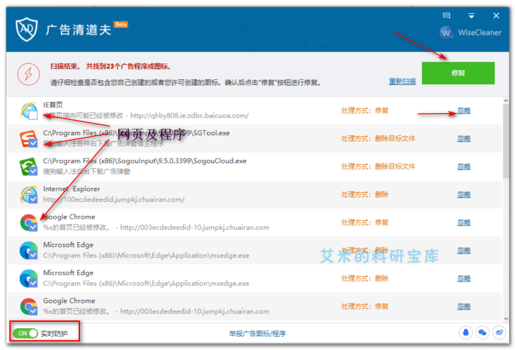The image size is (515, 350).
Task: Select the Internet Explorer jumpkj.chuairan.com entry text
Action: tap(113, 200)
